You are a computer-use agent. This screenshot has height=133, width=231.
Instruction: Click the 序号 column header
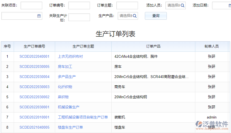(x=7, y=47)
